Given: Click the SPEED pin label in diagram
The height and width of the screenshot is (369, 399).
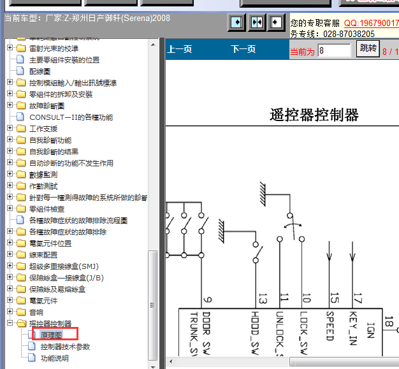Looking at the screenshot, I should point(330,326).
